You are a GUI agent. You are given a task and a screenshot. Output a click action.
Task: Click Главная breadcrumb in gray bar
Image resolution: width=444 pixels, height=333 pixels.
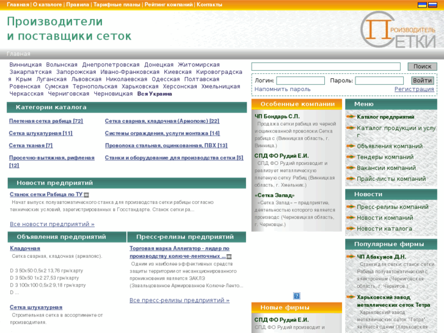pos(18,54)
